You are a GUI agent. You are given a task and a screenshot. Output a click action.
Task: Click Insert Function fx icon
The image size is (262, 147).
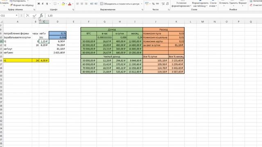[x=41, y=16]
